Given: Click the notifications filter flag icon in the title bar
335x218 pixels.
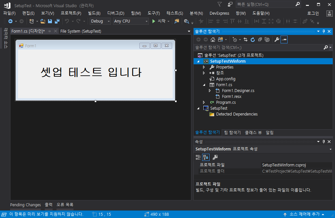Looking at the screenshot, I should point(219,4).
